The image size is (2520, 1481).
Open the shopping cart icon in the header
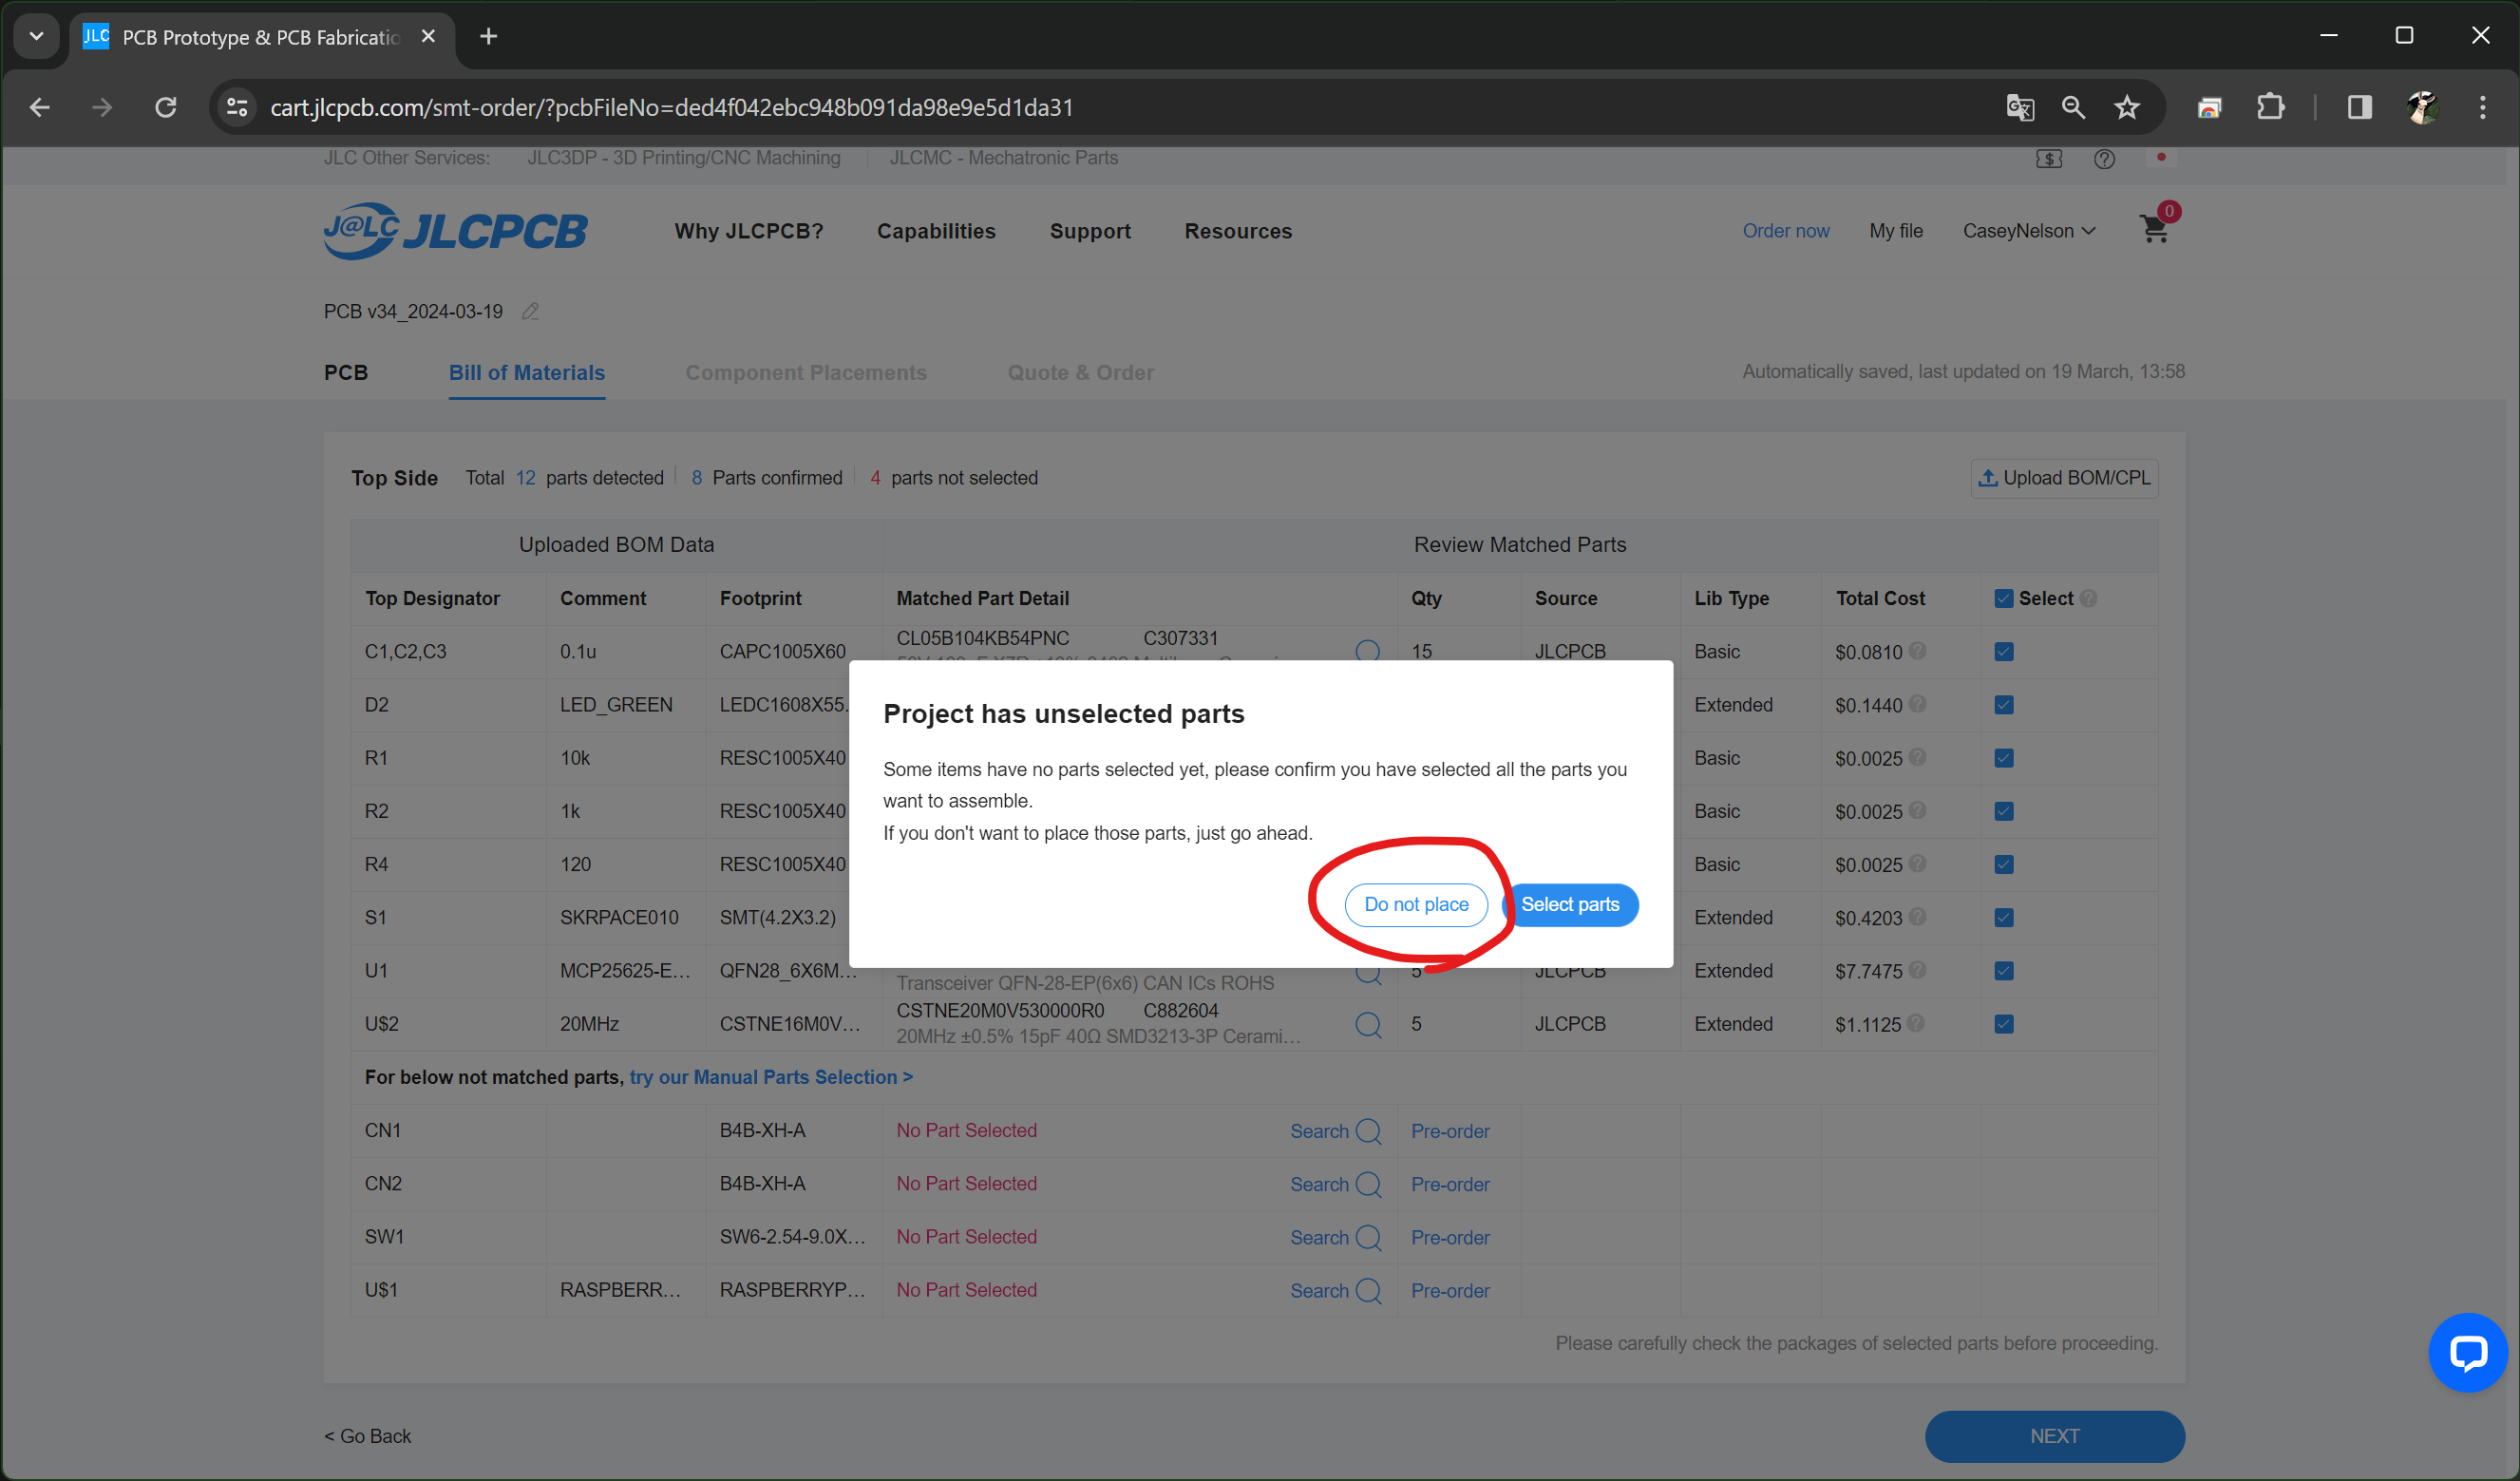point(2155,229)
